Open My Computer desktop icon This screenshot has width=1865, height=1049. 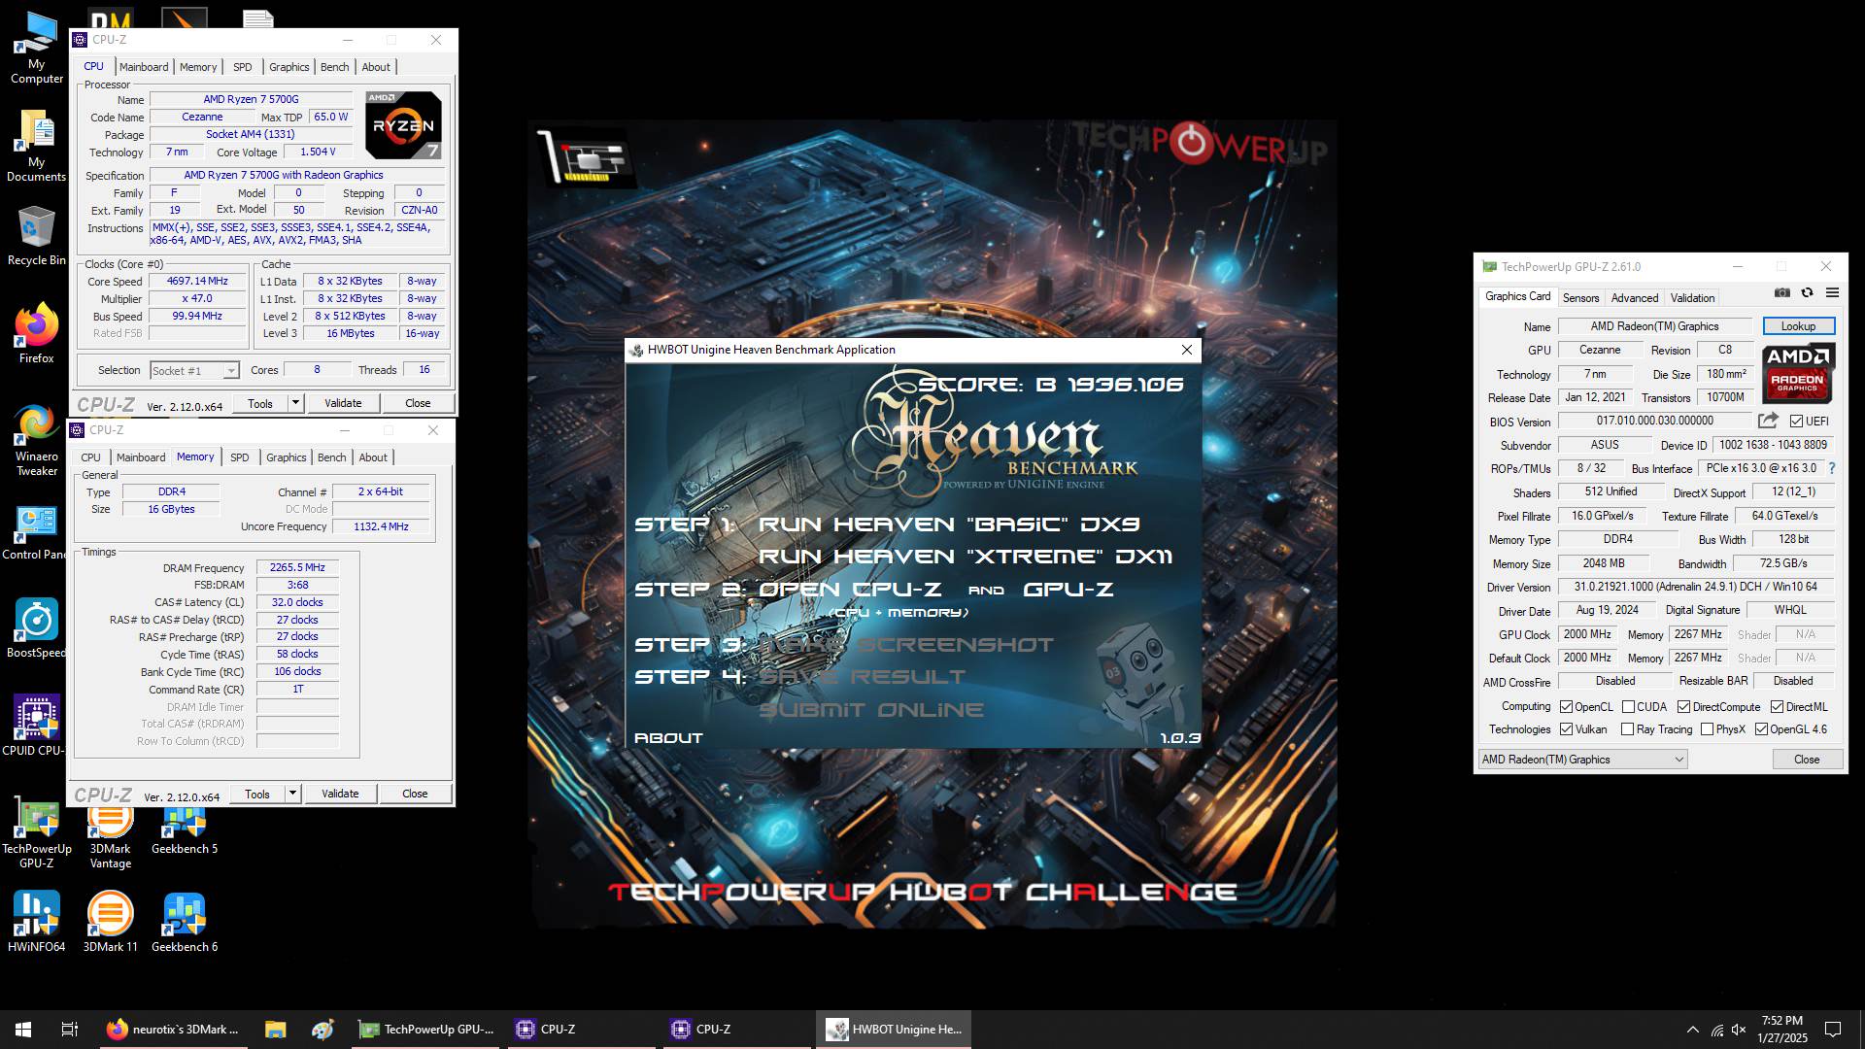coord(36,47)
